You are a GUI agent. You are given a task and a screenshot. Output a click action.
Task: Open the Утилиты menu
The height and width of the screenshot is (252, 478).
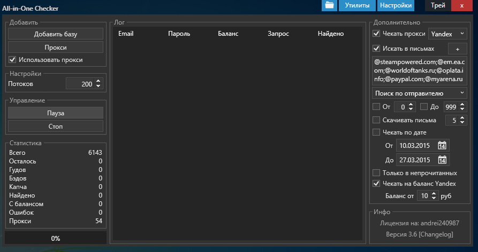(x=357, y=5)
